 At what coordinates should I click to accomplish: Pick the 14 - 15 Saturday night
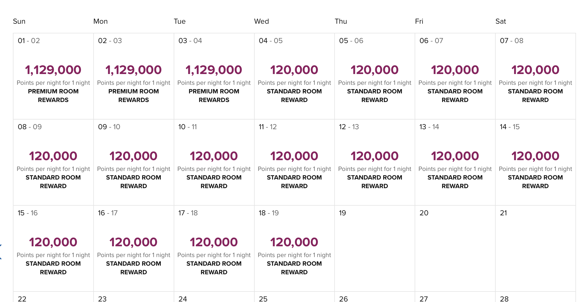coord(535,162)
